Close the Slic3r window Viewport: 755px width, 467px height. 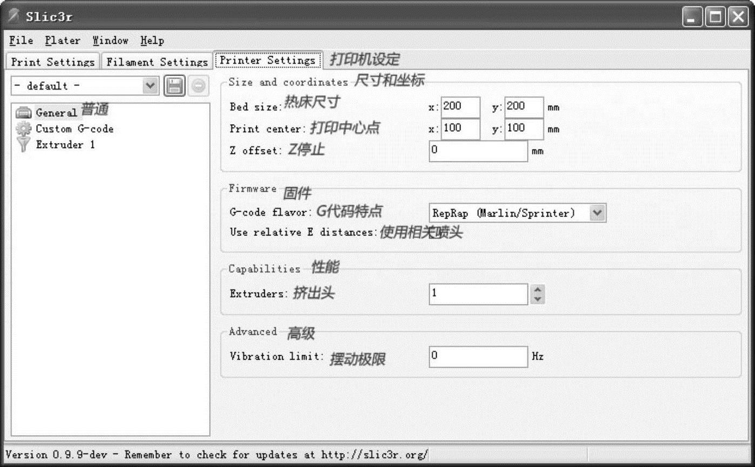tap(737, 18)
